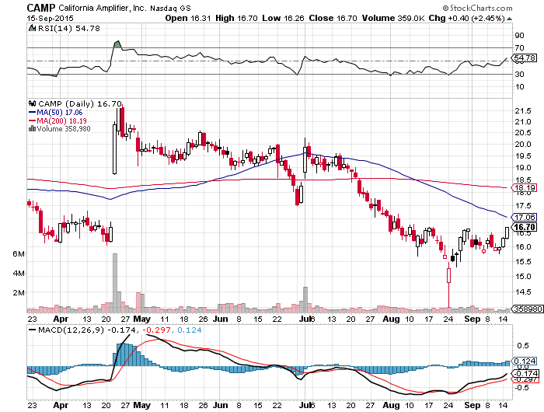The image size is (544, 412).
Task: Click the 0.124 histogram tag on right axis
Action: pos(525,361)
